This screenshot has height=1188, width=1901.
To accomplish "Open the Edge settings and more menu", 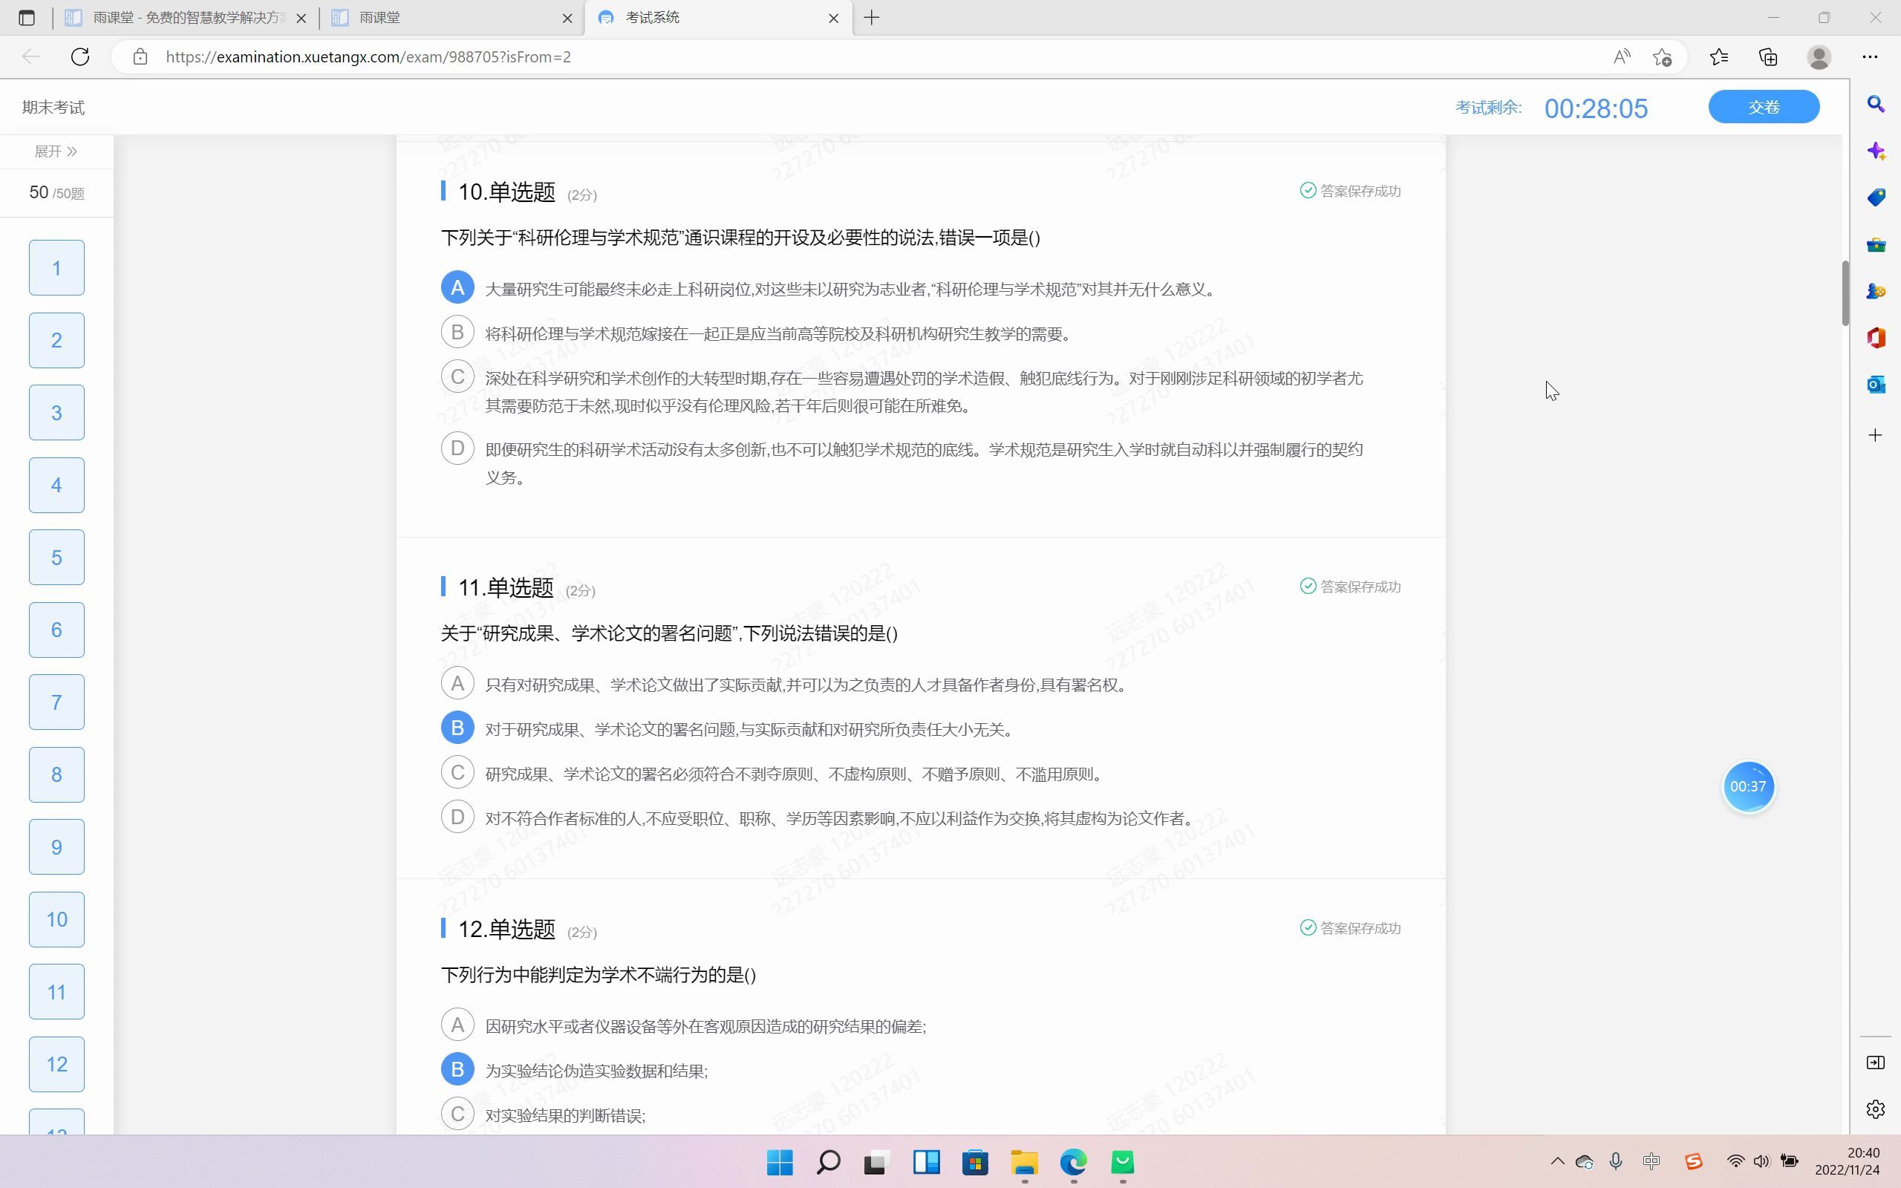I will pyautogui.click(x=1870, y=56).
